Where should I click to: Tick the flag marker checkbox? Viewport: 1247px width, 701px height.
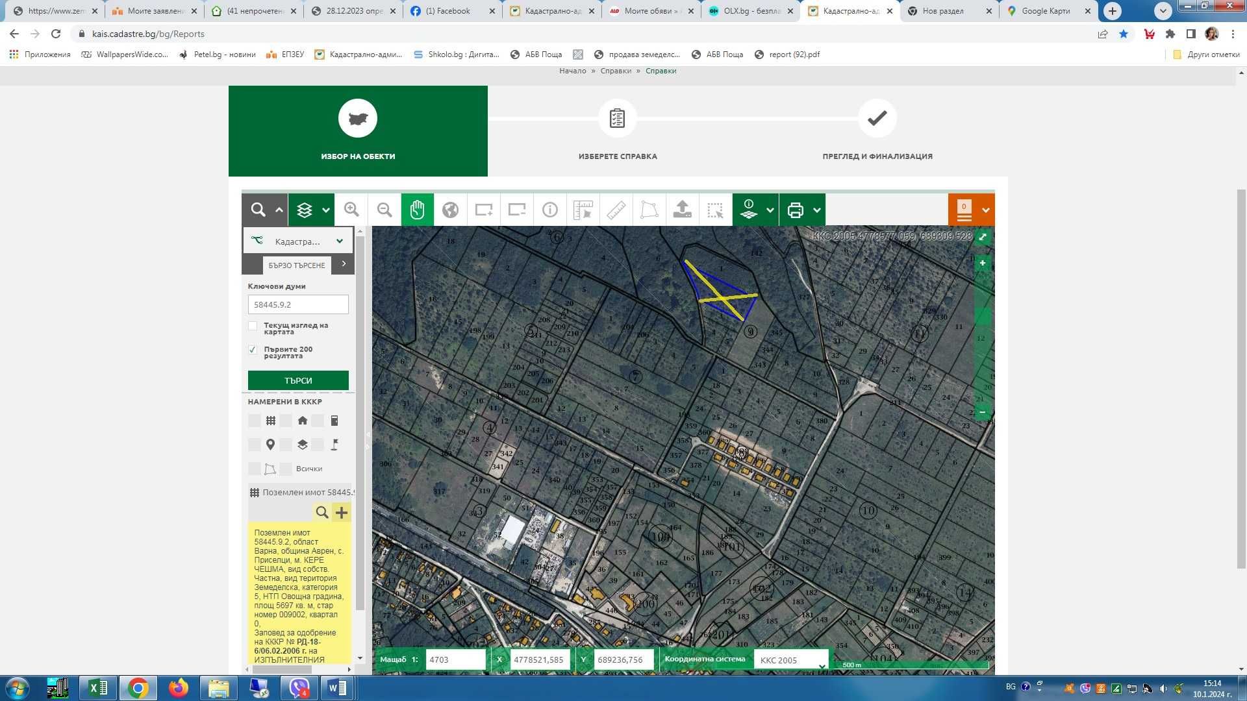pyautogui.click(x=318, y=445)
